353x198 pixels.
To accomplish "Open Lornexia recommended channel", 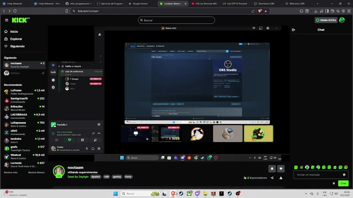I will point(24,164).
